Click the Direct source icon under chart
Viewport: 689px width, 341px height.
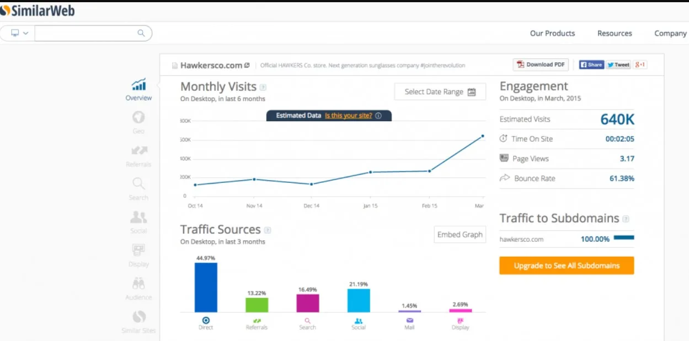point(206,320)
